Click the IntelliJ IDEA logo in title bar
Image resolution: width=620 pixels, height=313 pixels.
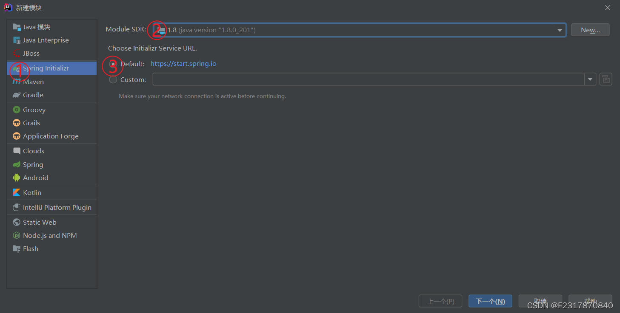tap(8, 7)
